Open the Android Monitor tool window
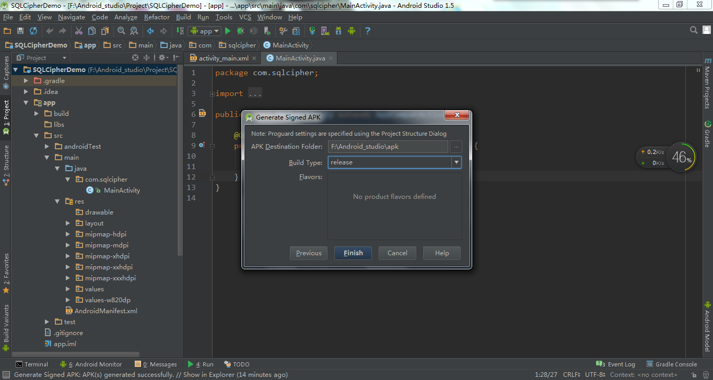 [x=91, y=364]
